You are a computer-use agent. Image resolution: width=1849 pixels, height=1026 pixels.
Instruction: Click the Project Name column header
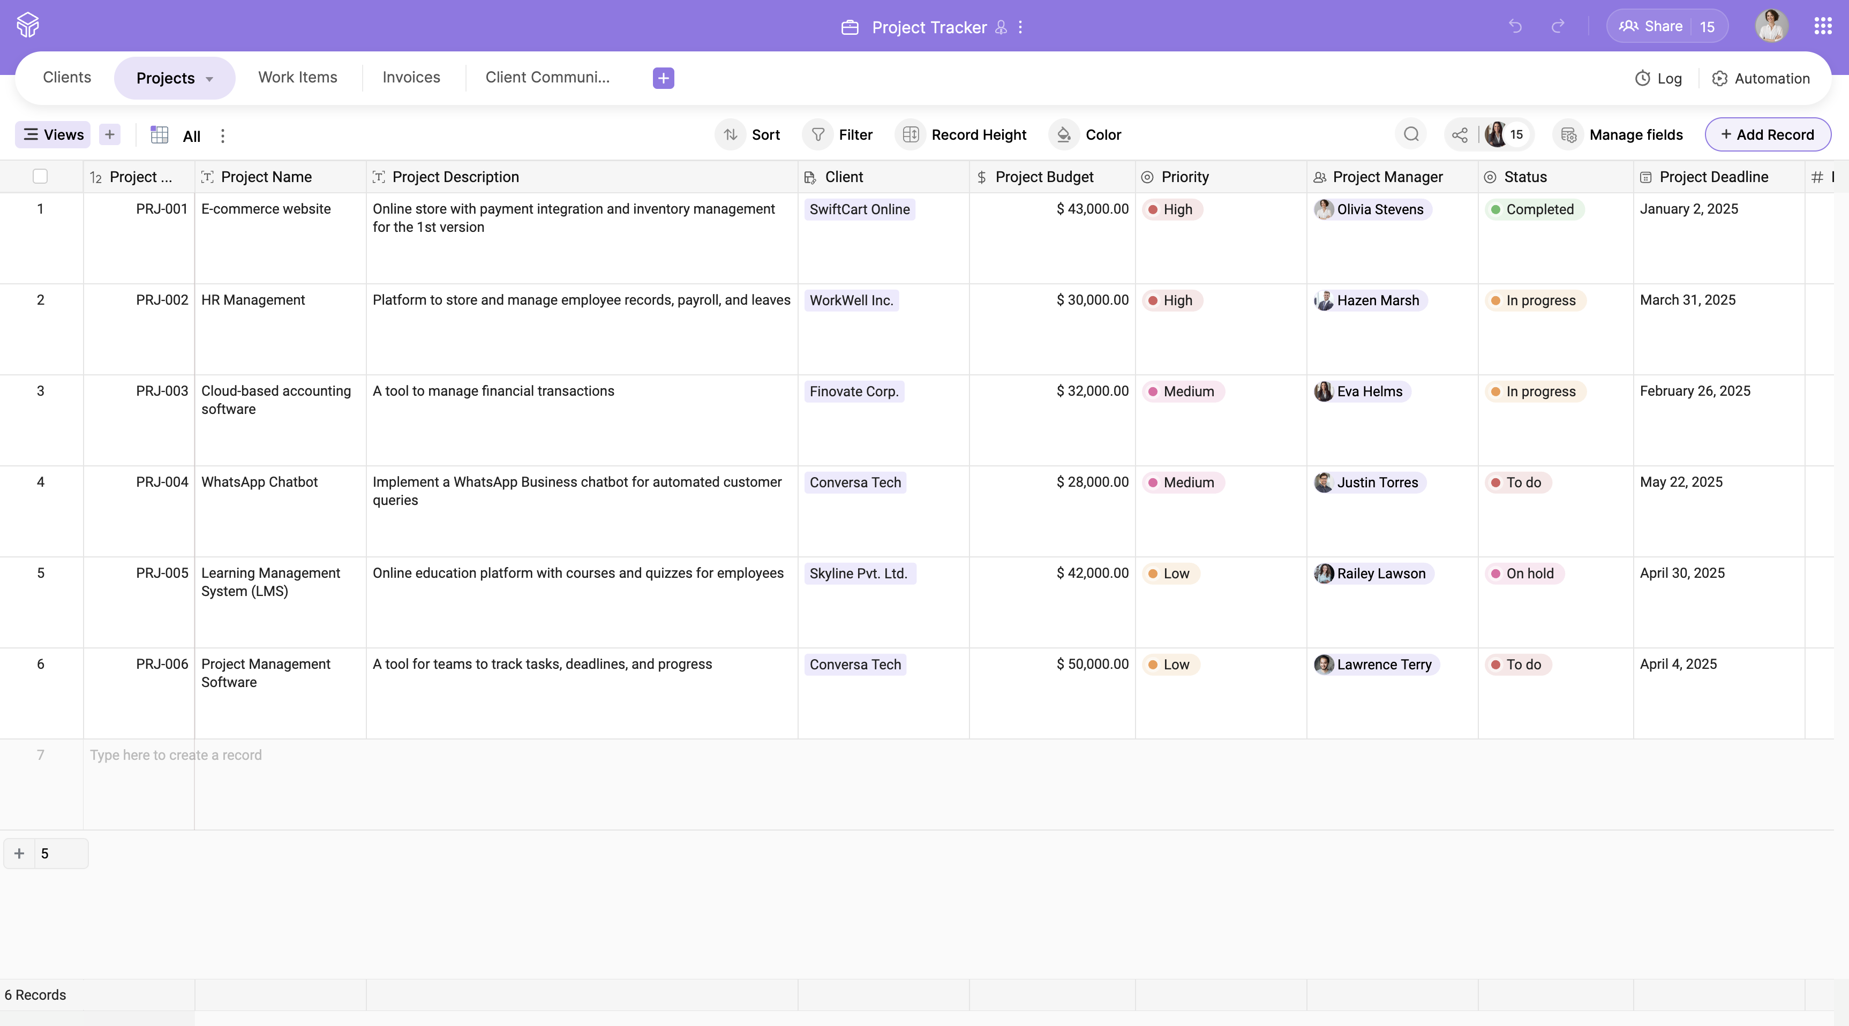coord(280,177)
